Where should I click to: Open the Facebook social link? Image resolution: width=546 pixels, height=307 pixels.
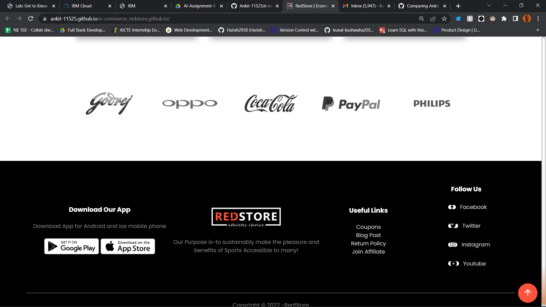coord(473,207)
